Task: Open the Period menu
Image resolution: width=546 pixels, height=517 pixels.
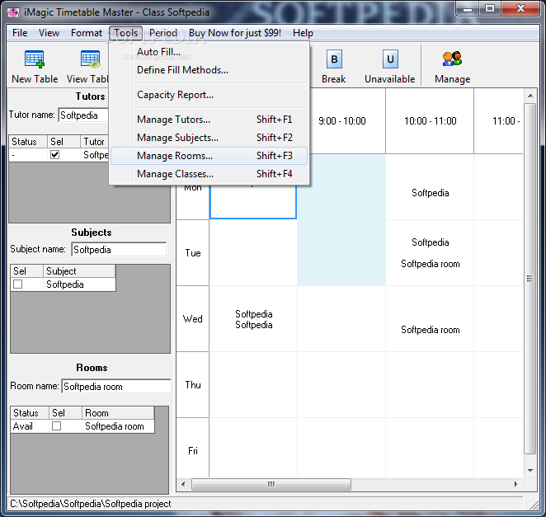Action: coord(163,33)
